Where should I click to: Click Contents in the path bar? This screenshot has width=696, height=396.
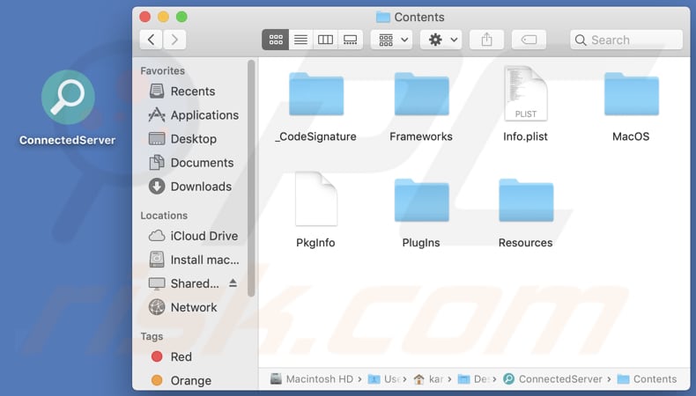(x=647, y=379)
